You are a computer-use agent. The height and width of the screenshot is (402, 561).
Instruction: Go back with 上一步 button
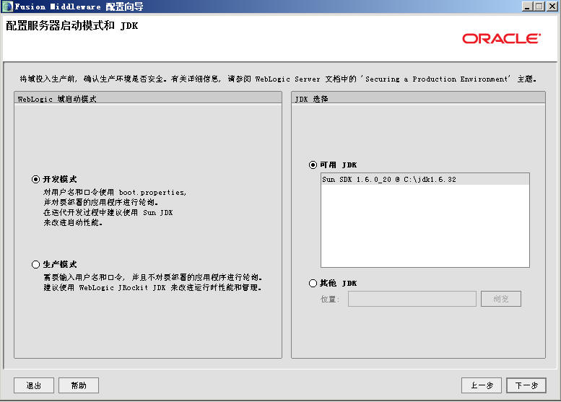482,385
